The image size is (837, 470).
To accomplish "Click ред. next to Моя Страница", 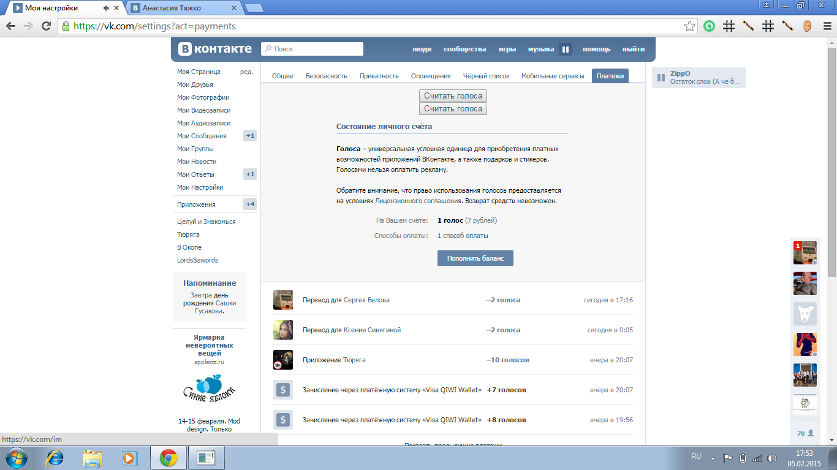I will point(246,72).
